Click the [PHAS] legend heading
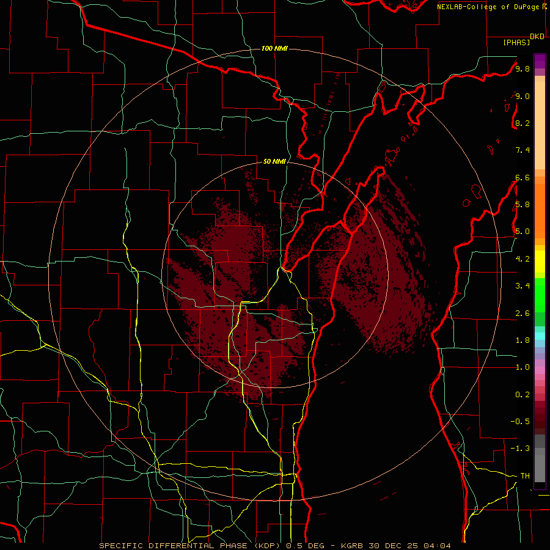This screenshot has height=550, width=550. tap(516, 43)
